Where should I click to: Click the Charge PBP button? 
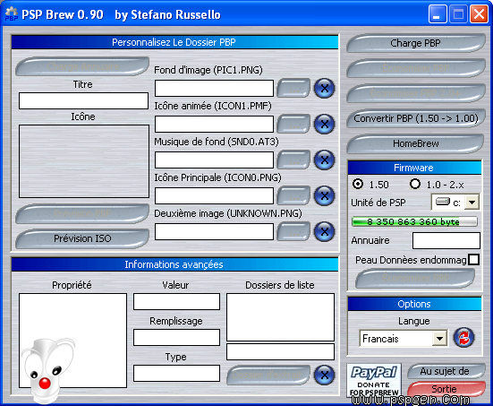[x=416, y=43]
